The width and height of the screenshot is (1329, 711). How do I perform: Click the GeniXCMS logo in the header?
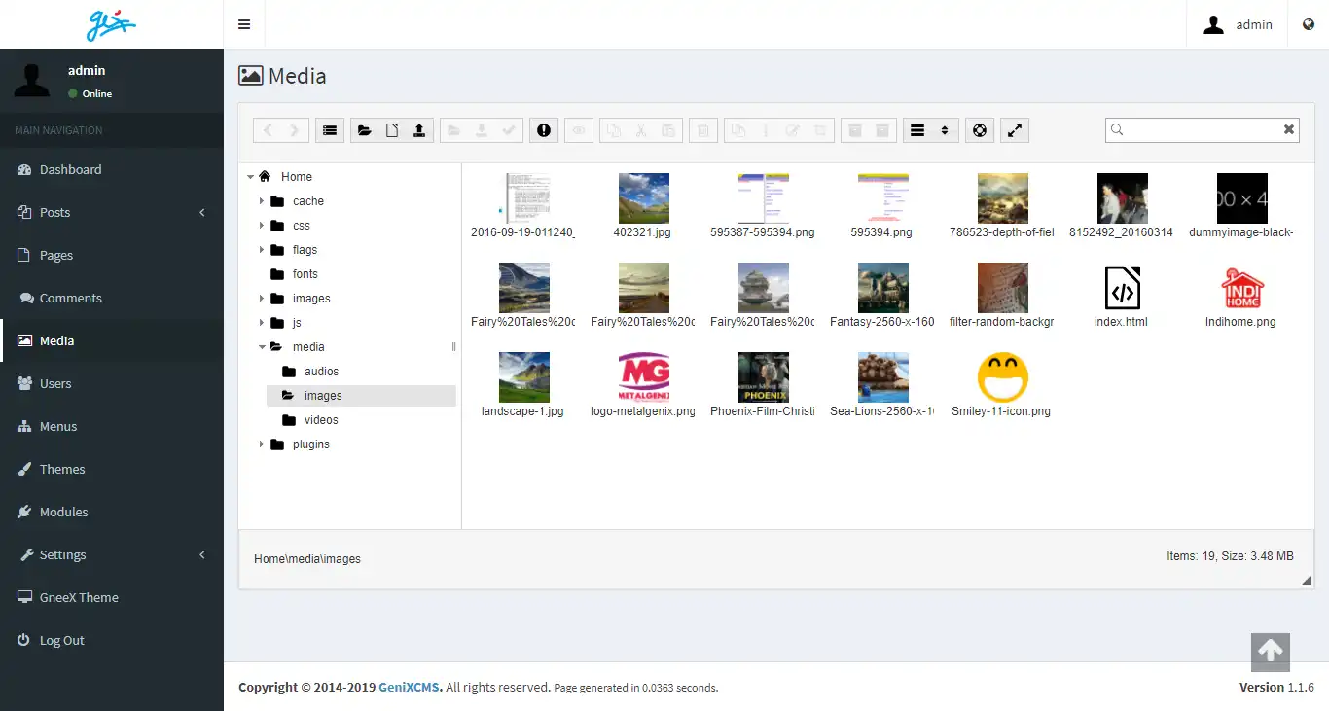point(112,24)
